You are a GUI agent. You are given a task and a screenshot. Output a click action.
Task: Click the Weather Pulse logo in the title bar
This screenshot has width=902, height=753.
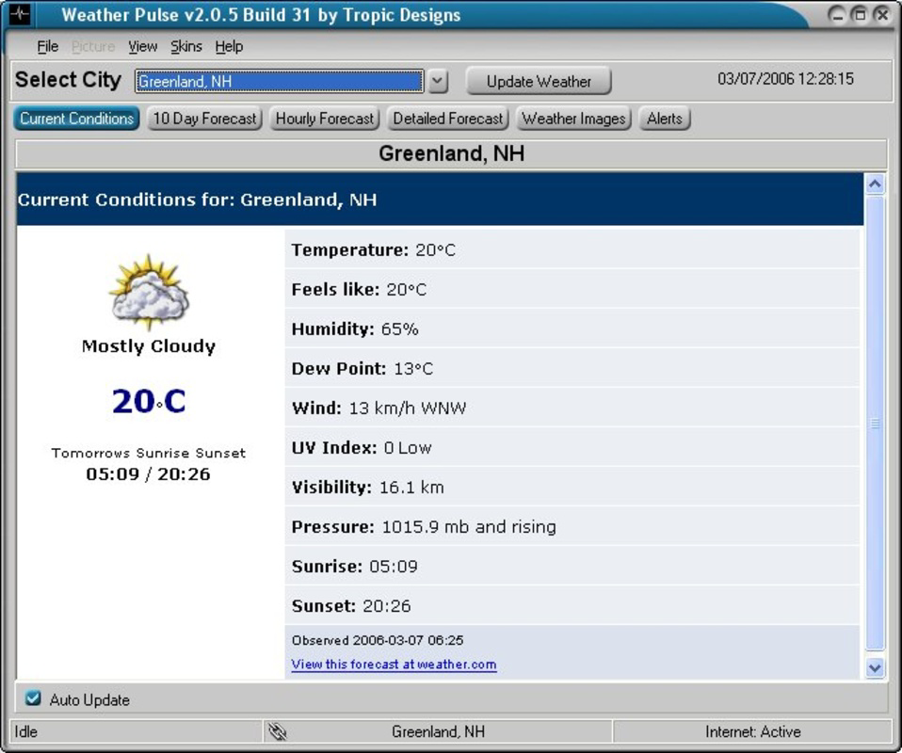point(19,14)
